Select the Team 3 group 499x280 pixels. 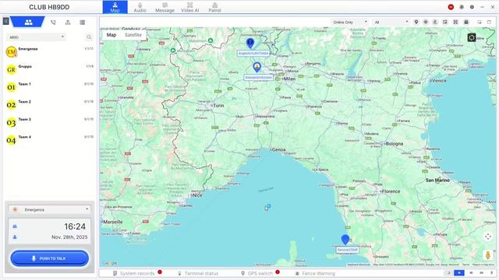[50, 122]
